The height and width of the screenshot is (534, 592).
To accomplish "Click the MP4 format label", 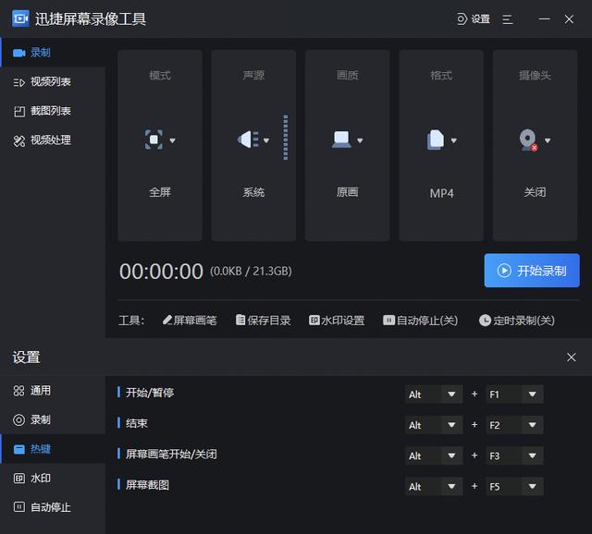I will coord(441,193).
